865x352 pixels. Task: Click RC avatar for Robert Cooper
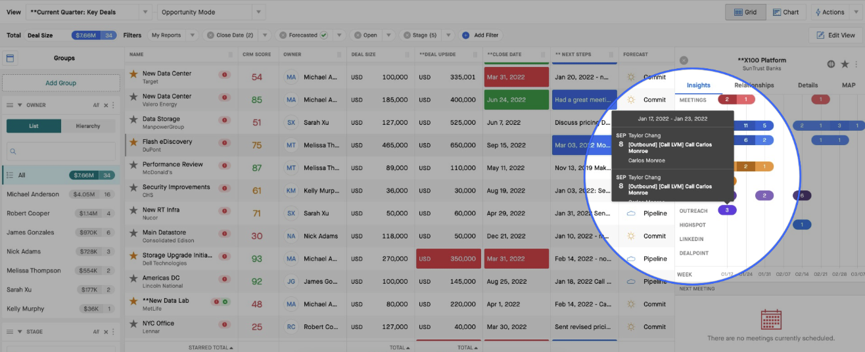tap(291, 327)
